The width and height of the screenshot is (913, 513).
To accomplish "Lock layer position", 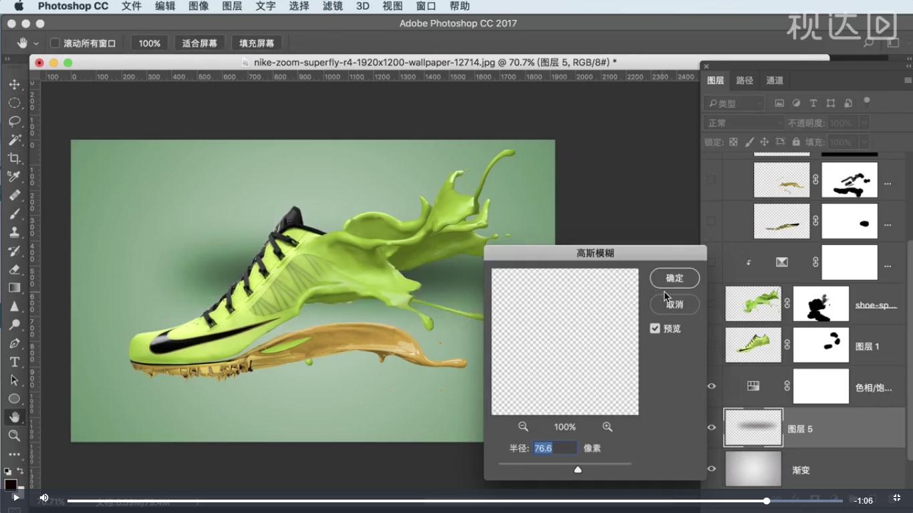I will (765, 142).
